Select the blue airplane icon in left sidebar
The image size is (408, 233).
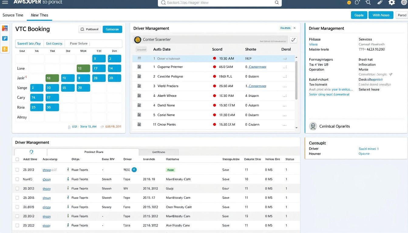coord(5,38)
